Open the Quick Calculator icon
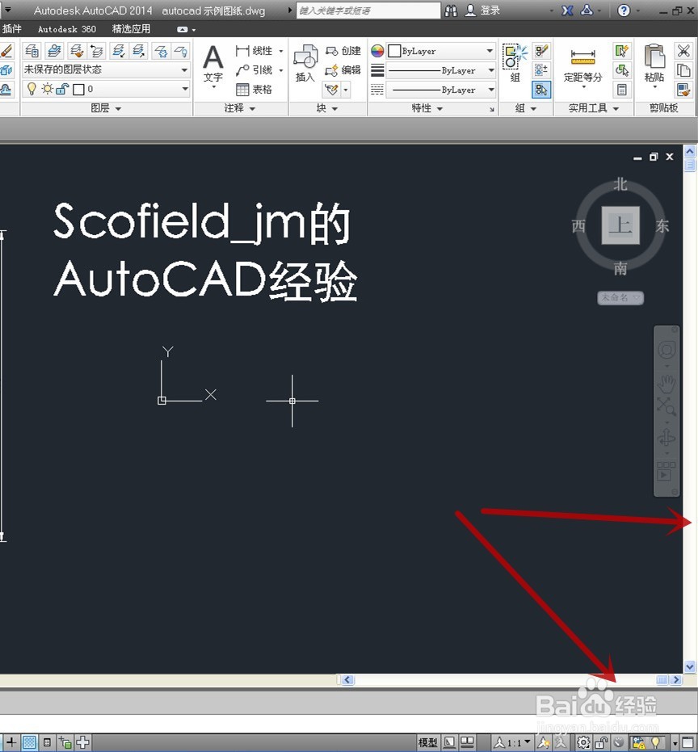The width and height of the screenshot is (698, 752). pyautogui.click(x=622, y=89)
